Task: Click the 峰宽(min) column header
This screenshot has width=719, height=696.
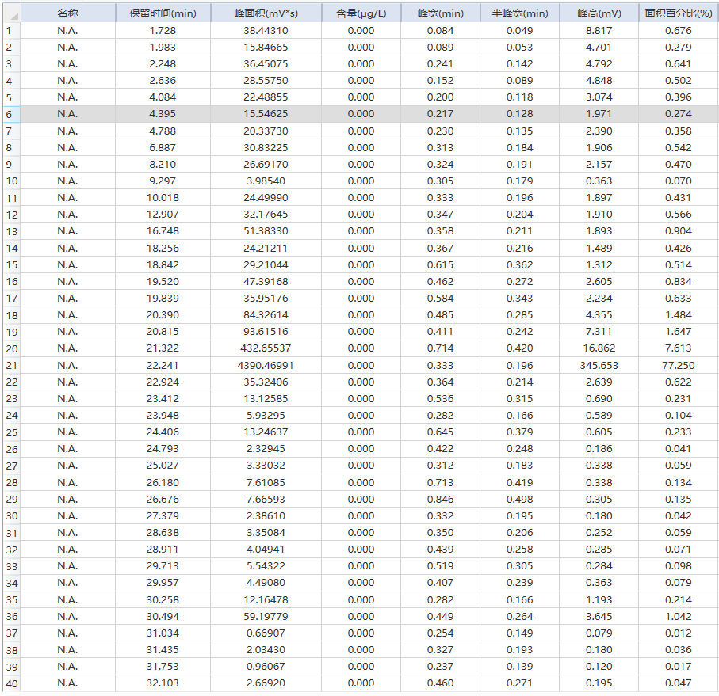Action: (440, 13)
